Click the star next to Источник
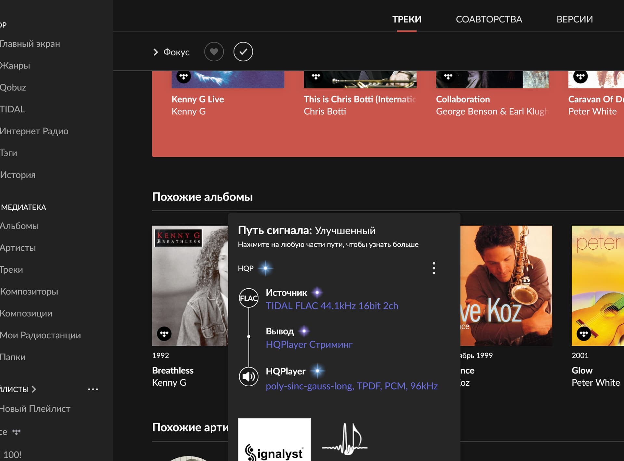 point(317,293)
